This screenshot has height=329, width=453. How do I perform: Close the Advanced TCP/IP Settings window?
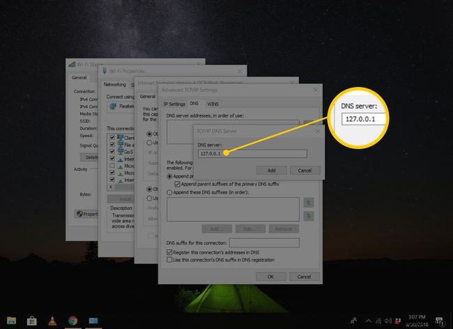[316, 90]
